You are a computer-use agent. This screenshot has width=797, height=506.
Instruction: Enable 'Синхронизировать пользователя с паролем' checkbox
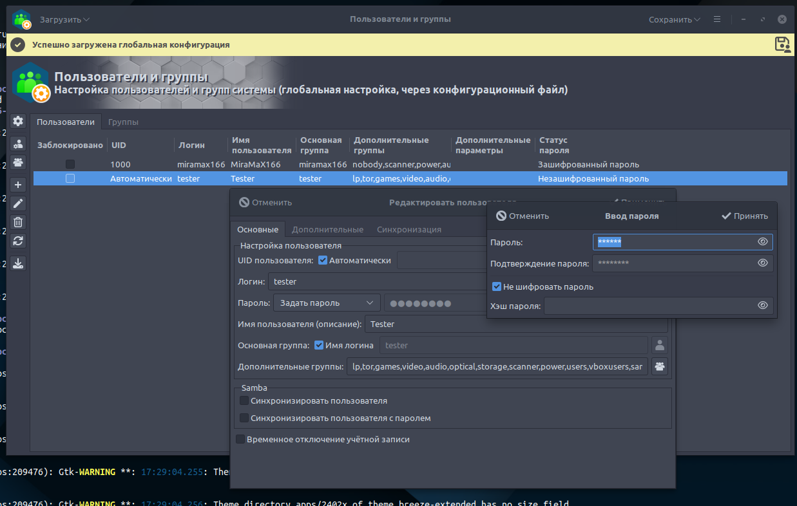tap(244, 418)
